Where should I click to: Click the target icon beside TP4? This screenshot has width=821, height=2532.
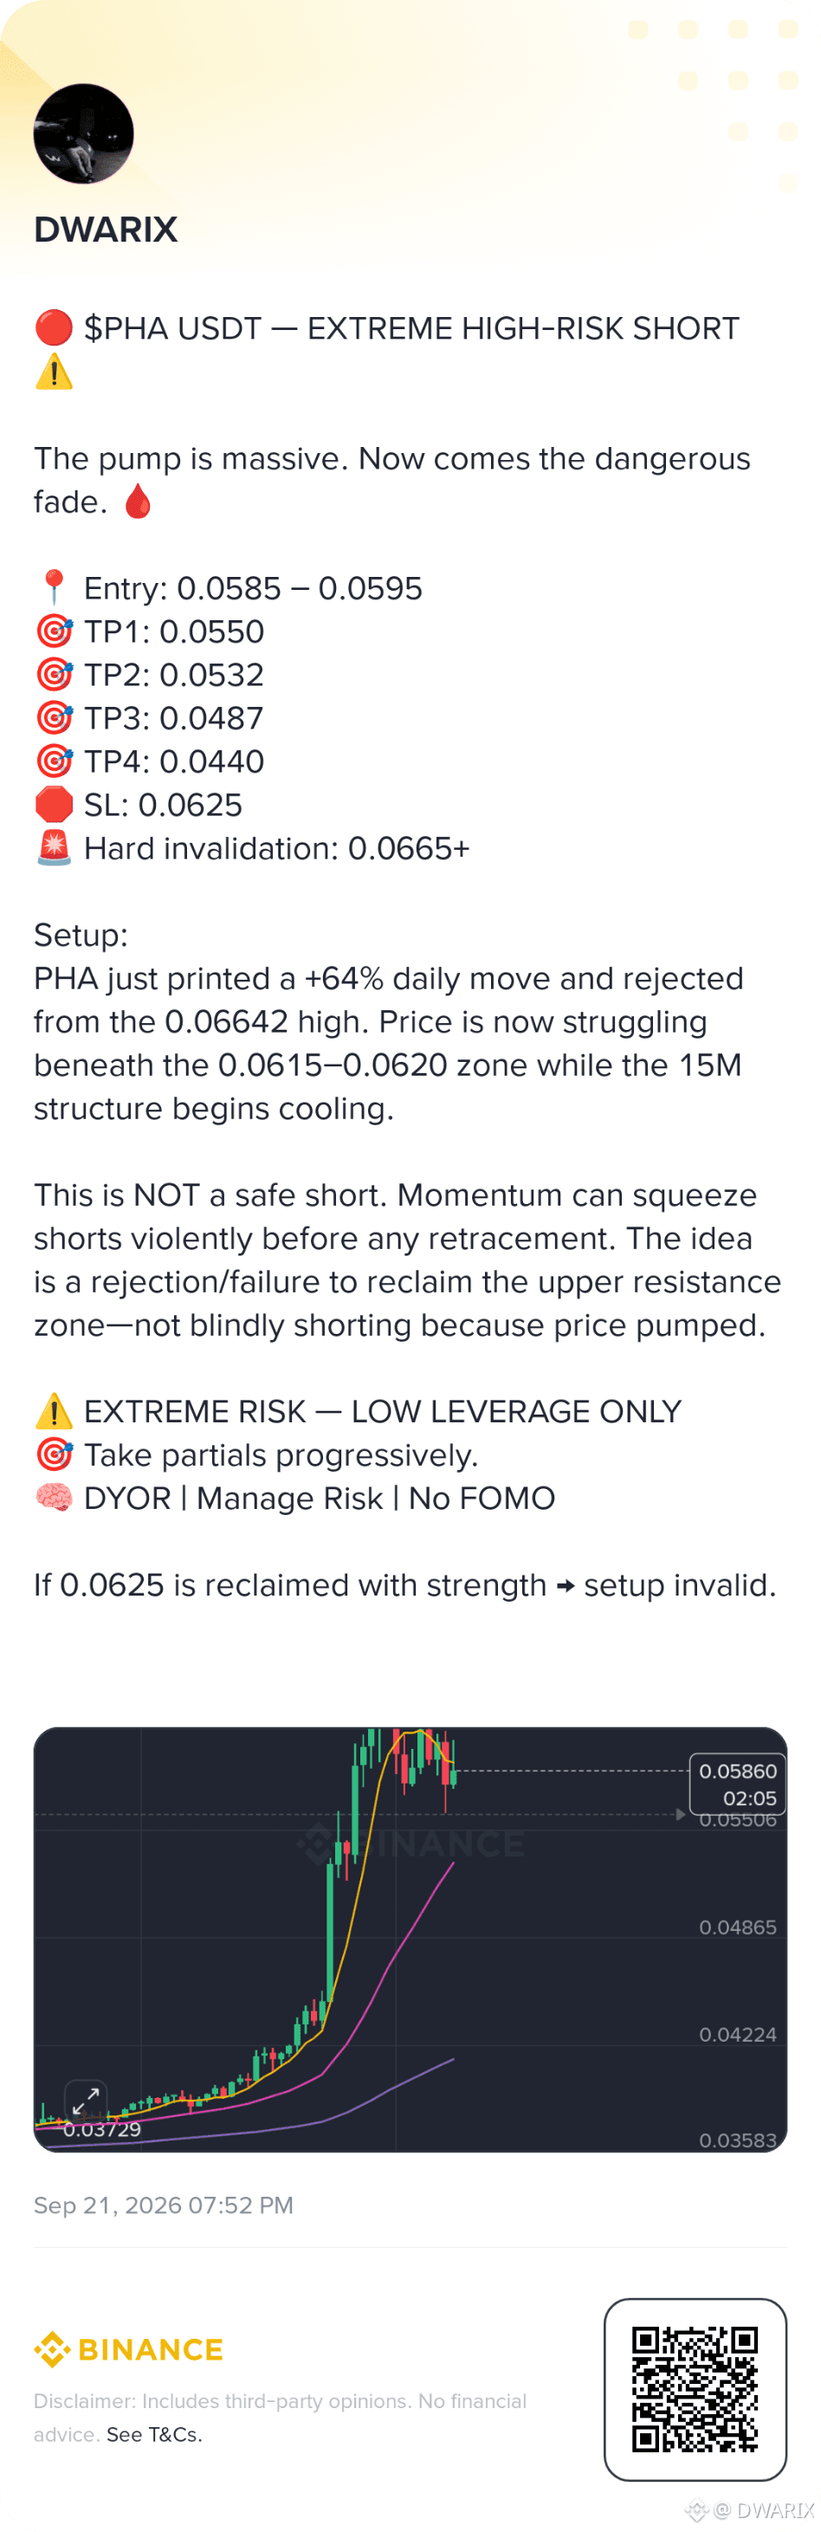point(54,761)
